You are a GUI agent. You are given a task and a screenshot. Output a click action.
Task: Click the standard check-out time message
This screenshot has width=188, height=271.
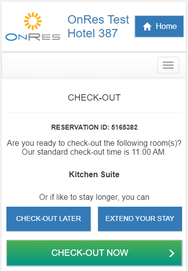click(94, 152)
